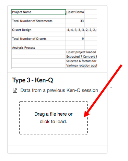128x161 pixels.
Task: Click 'Data from a previous Ken-Q session' text
Action: click(59, 90)
